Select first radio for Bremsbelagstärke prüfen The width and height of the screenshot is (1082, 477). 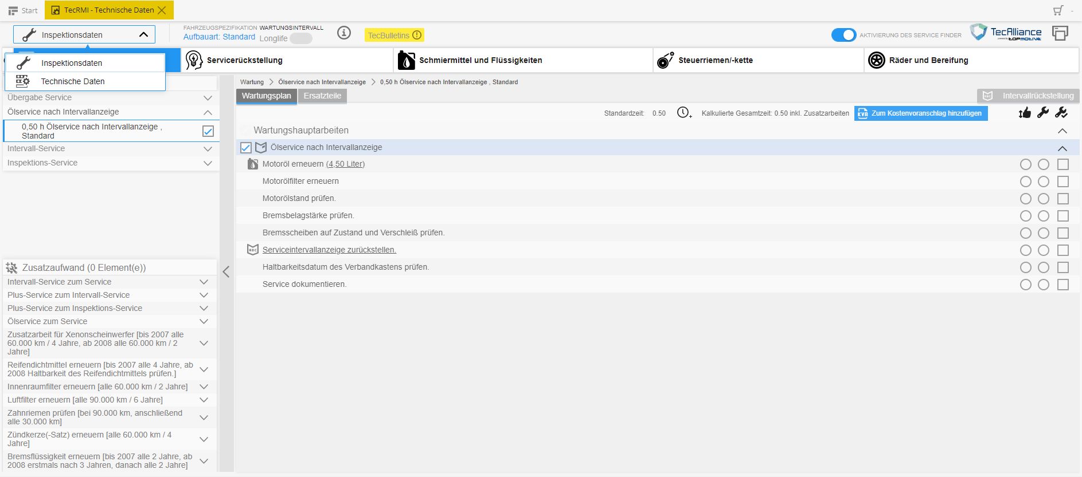point(1026,216)
